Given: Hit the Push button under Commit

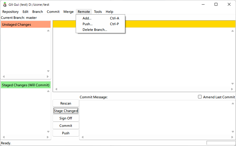Looking at the screenshot, I should tap(66, 133).
